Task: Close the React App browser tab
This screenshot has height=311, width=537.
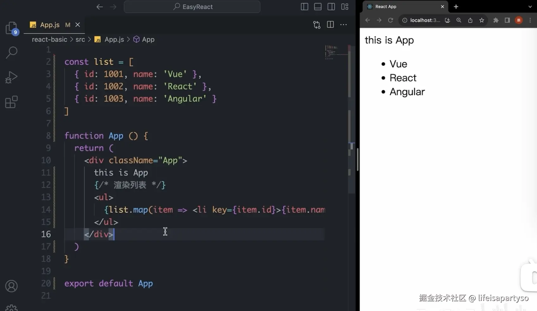Action: [x=442, y=7]
